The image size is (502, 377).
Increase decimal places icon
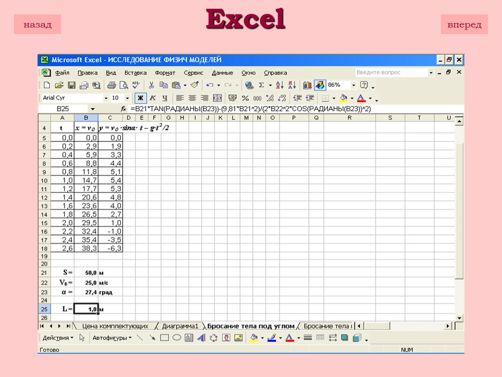coord(270,98)
